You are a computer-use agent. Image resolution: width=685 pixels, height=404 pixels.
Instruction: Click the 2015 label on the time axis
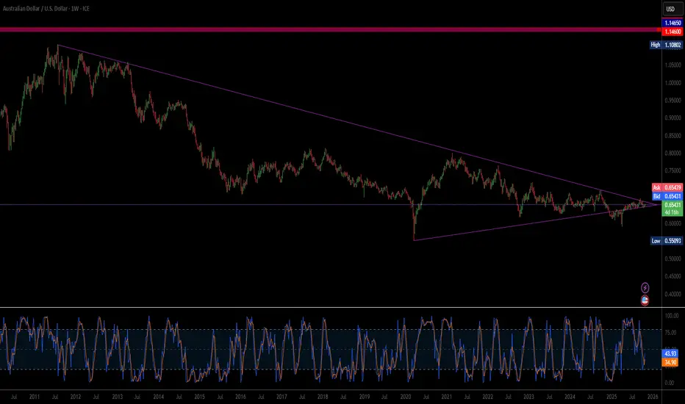[199, 397]
